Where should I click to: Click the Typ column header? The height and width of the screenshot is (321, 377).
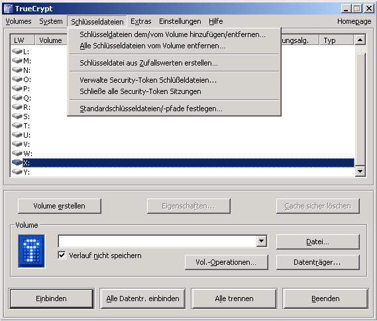click(x=337, y=40)
